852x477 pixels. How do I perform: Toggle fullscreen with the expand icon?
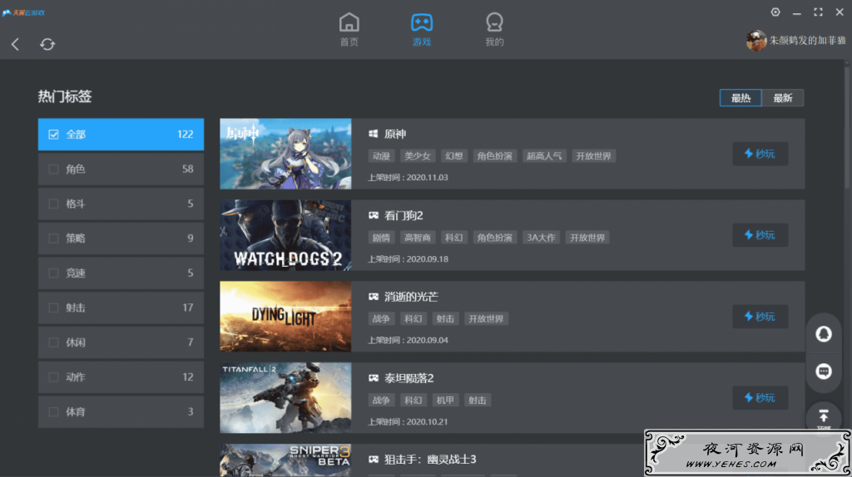tap(818, 12)
